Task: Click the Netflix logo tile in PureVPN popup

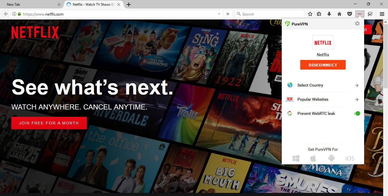Action: click(323, 43)
